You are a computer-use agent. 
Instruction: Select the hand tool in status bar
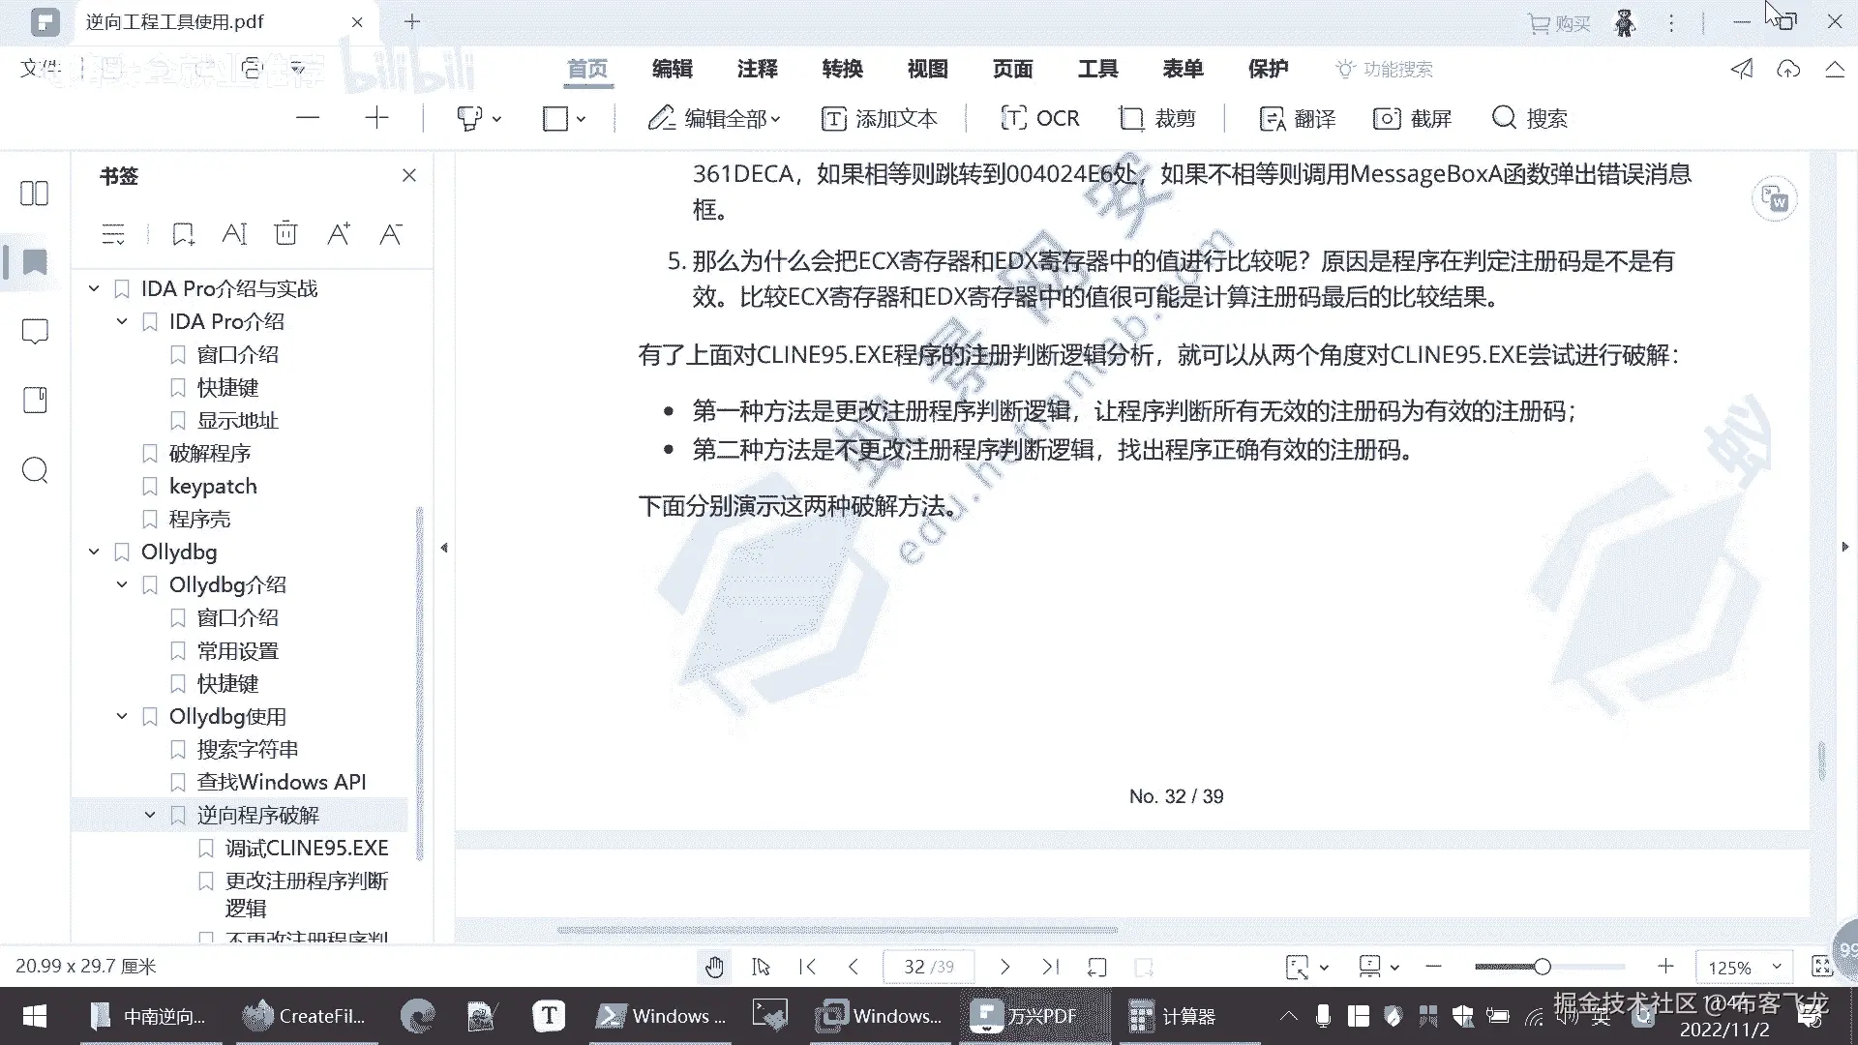714,967
